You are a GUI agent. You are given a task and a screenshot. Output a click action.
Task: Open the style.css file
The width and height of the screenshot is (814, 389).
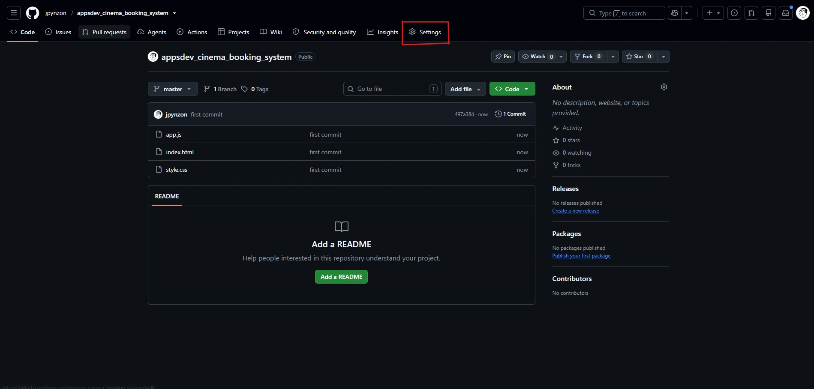pyautogui.click(x=177, y=170)
